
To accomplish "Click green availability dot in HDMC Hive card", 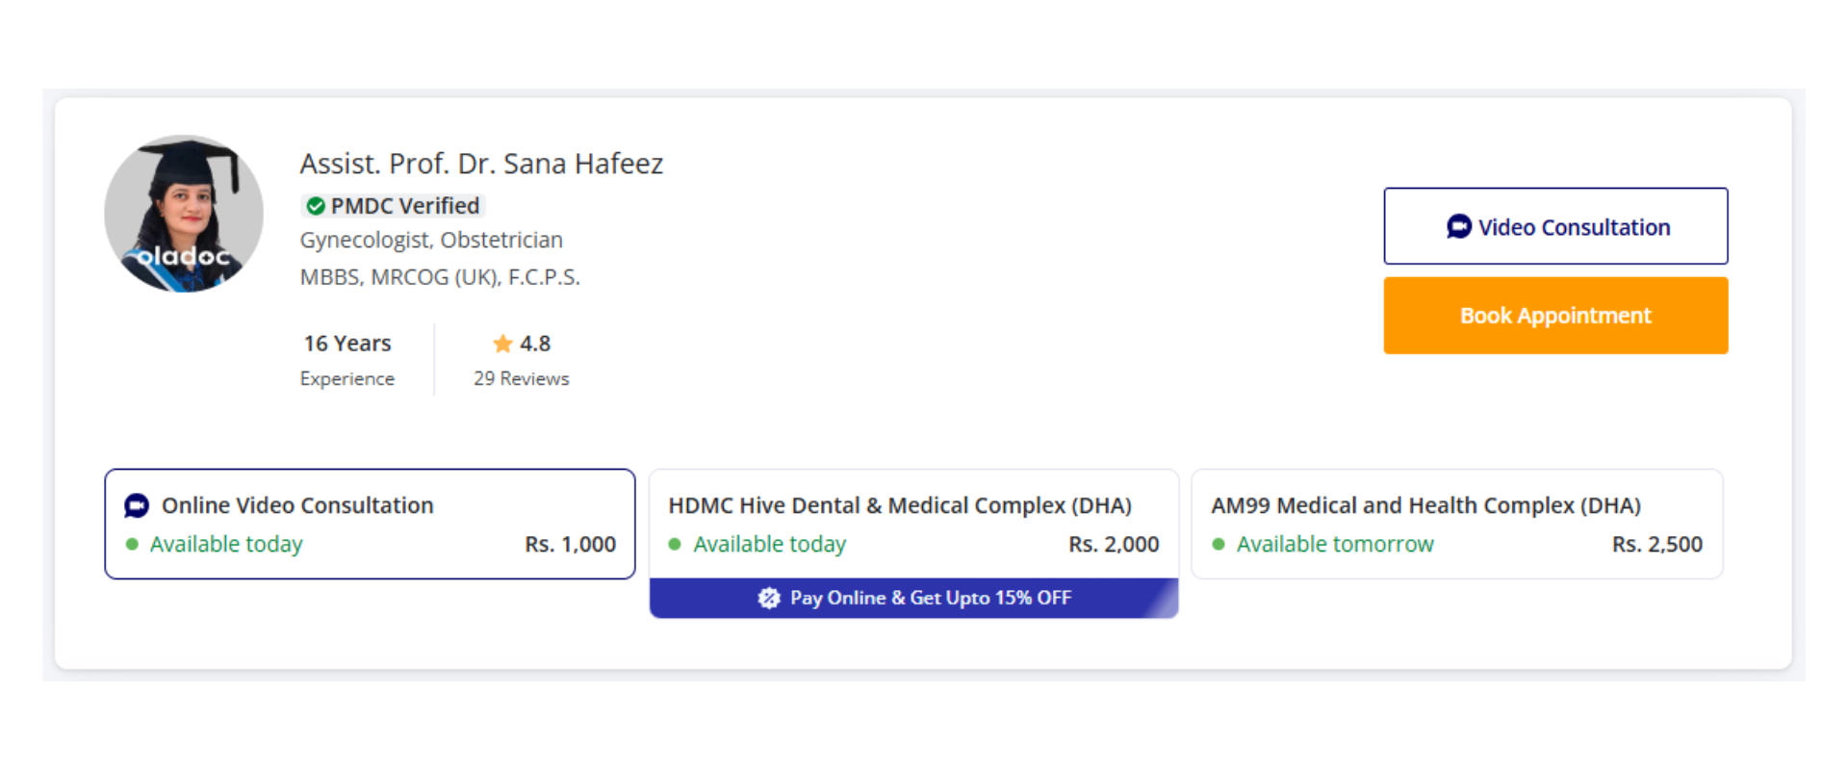I will pyautogui.click(x=676, y=545).
